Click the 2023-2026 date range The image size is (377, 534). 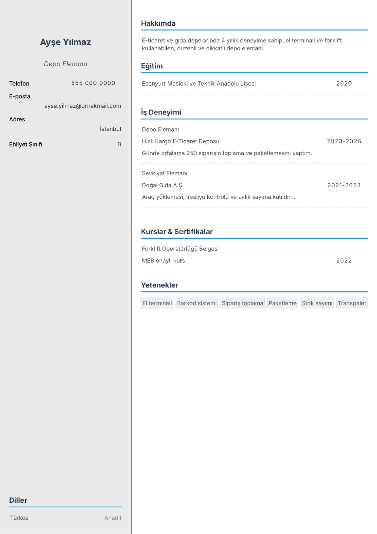click(344, 141)
